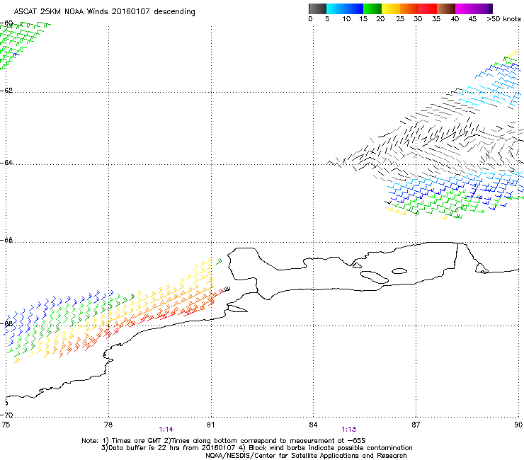Click the "90" longitude label
This screenshot has width=524, height=460.
[518, 425]
